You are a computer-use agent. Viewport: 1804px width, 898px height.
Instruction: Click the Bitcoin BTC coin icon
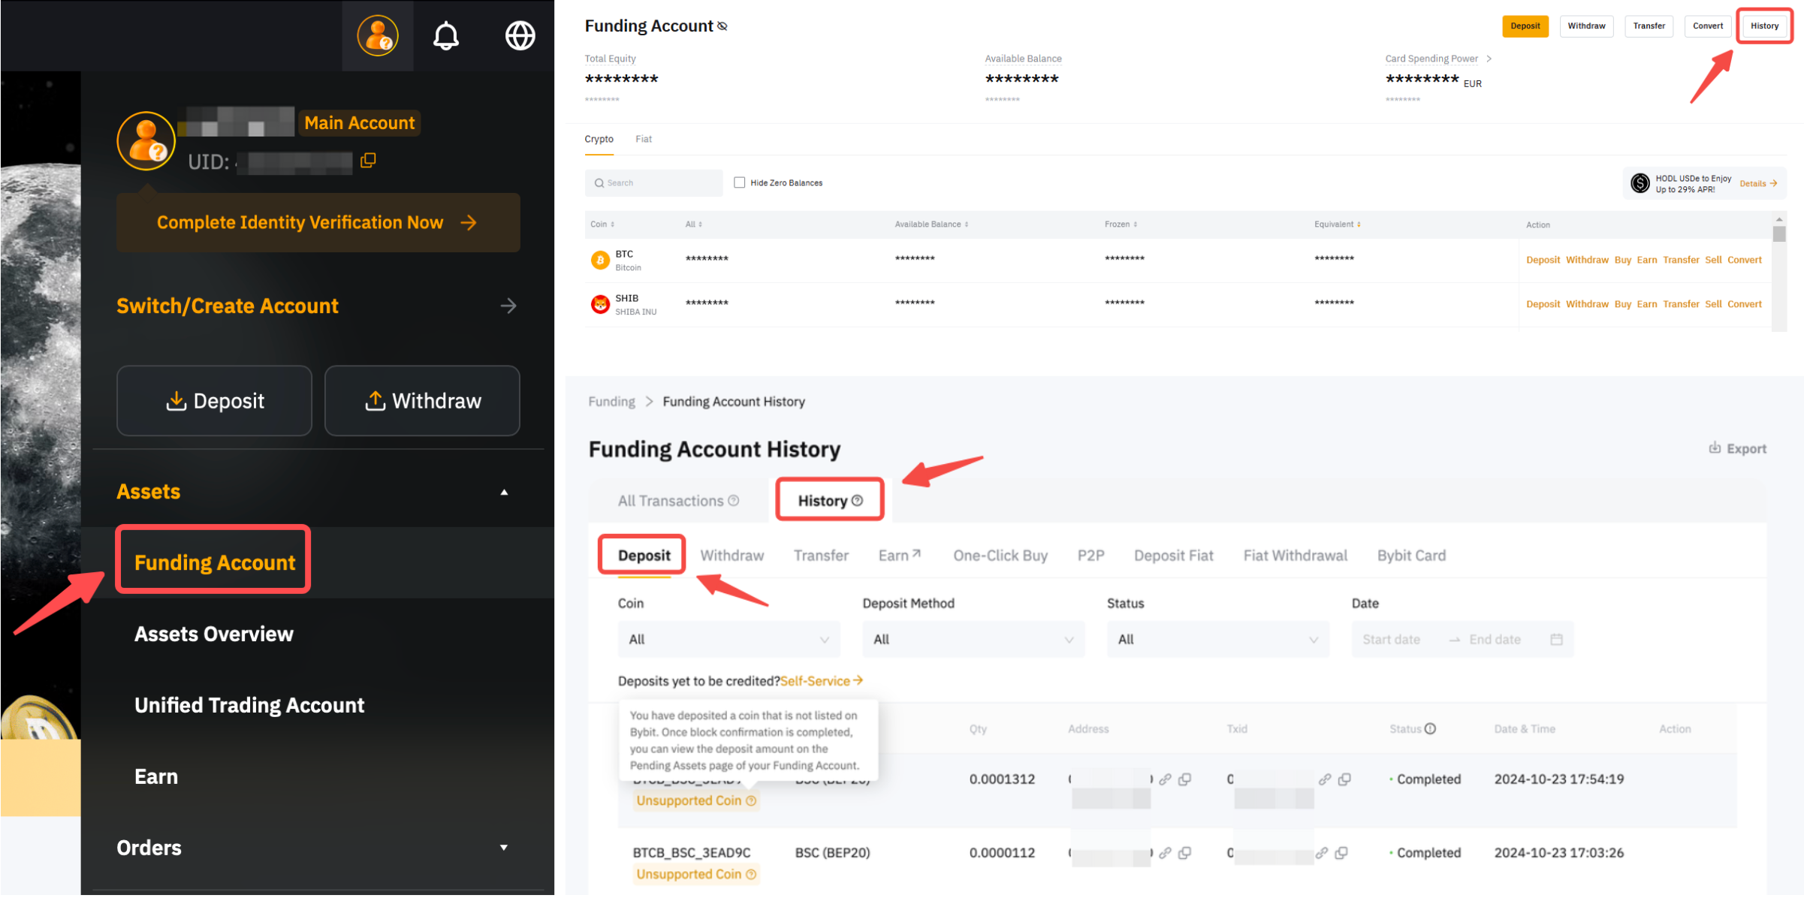coord(599,260)
